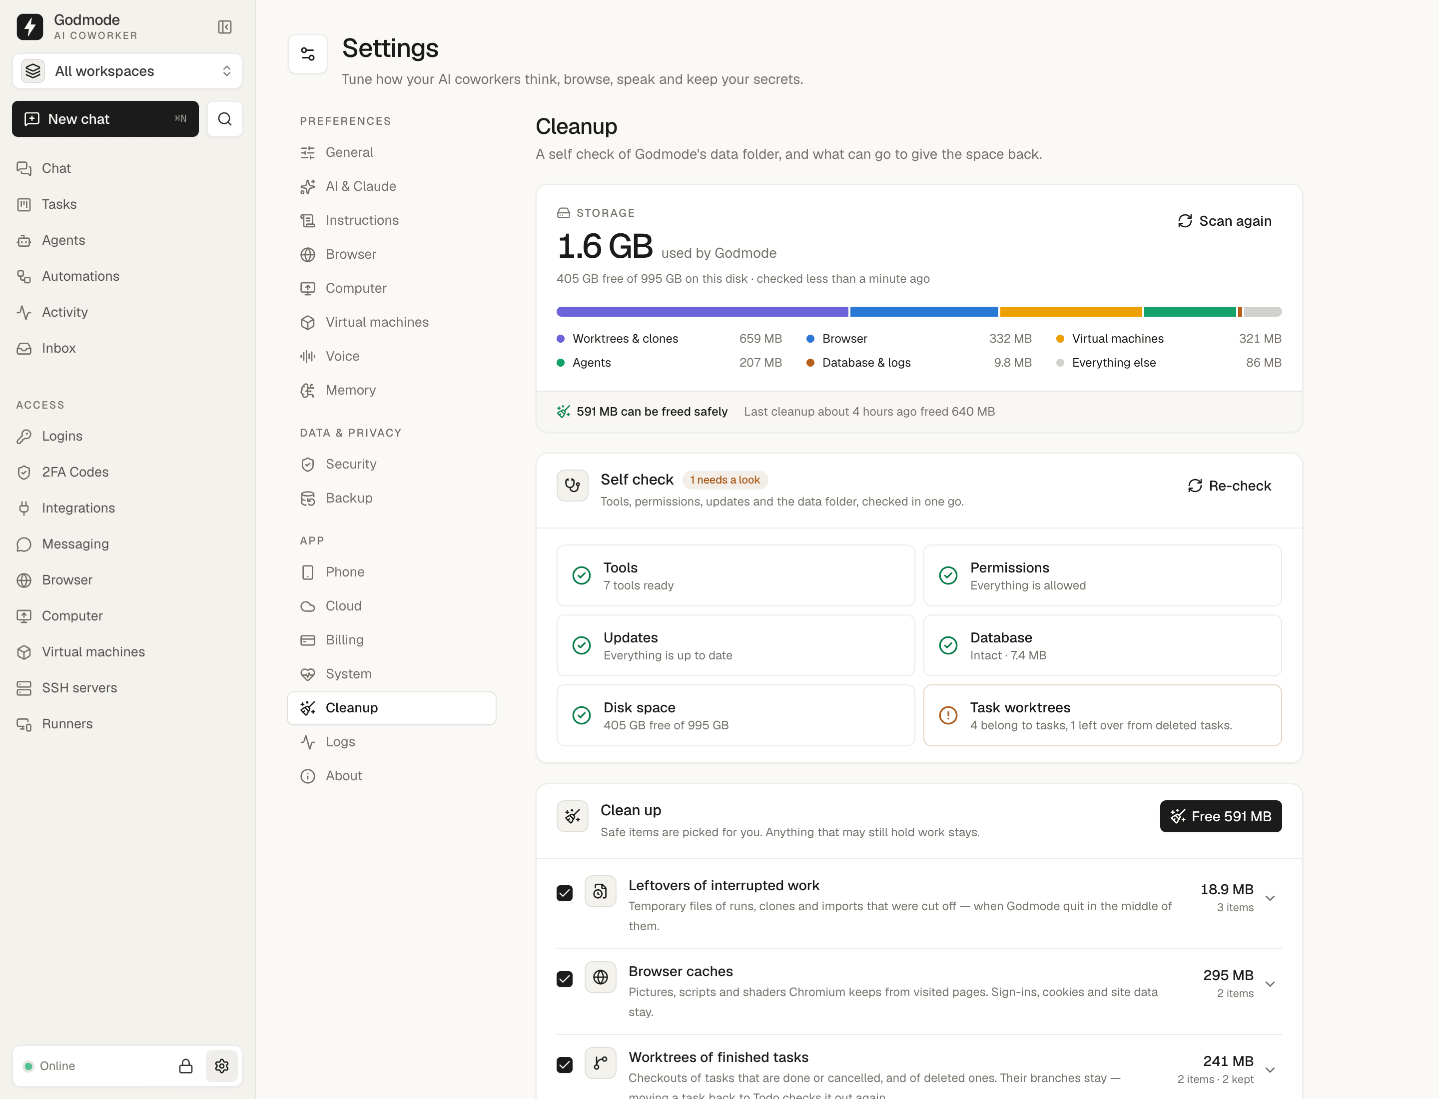Open 2FA Codes in the sidebar
Viewport: 1439px width, 1099px height.
[x=127, y=472]
